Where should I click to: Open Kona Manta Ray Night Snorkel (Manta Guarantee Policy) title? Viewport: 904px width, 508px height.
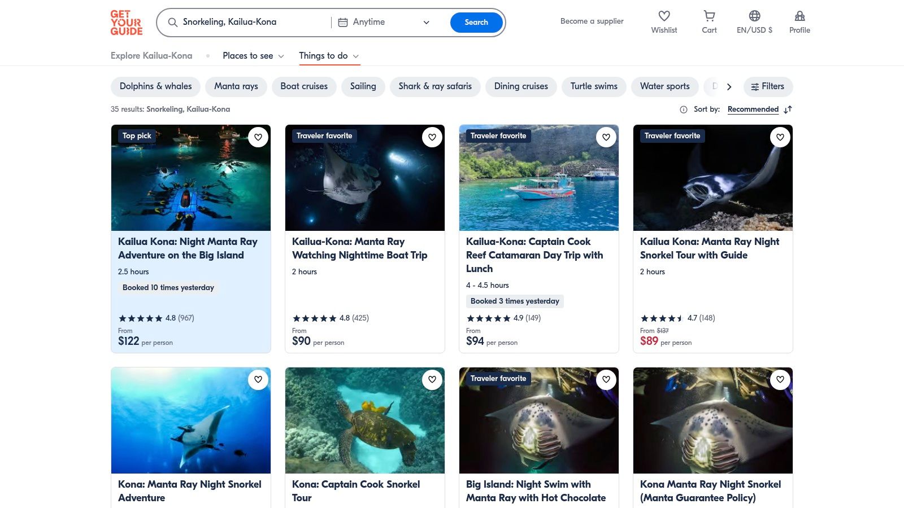click(711, 491)
